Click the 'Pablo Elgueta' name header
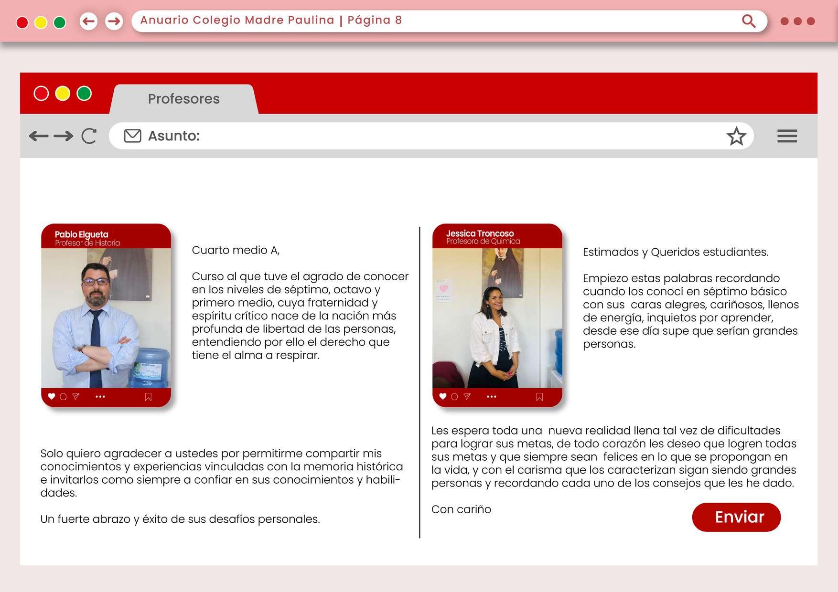The height and width of the screenshot is (592, 838). coord(82,234)
